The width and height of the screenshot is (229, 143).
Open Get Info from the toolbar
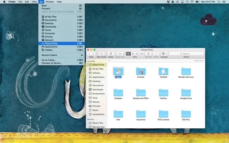[148, 54]
